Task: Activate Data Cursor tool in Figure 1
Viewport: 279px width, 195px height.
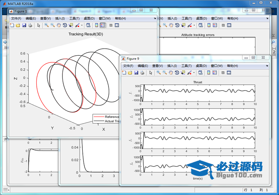Action: pyautogui.click(x=71, y=25)
